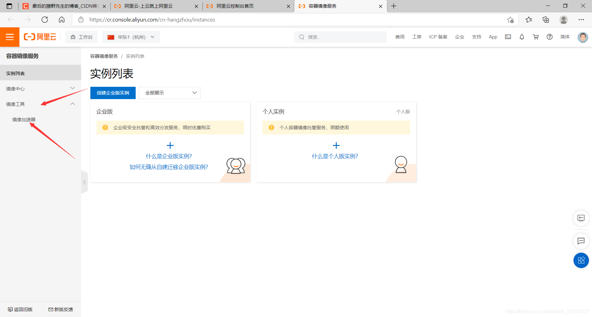Switch to 阿里云-上云就上阿里云 tab
Screen dimensions: 592x317
tap(156, 6)
